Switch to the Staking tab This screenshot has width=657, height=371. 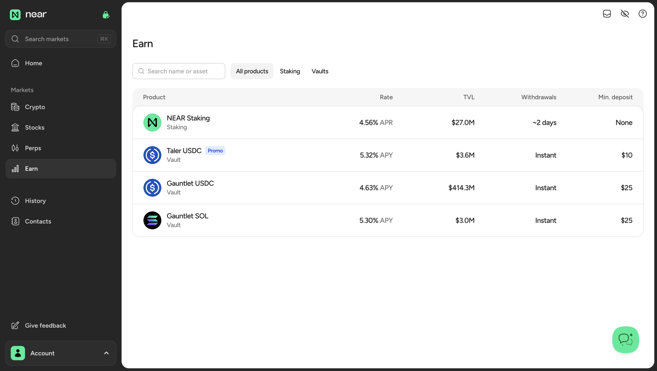click(290, 71)
